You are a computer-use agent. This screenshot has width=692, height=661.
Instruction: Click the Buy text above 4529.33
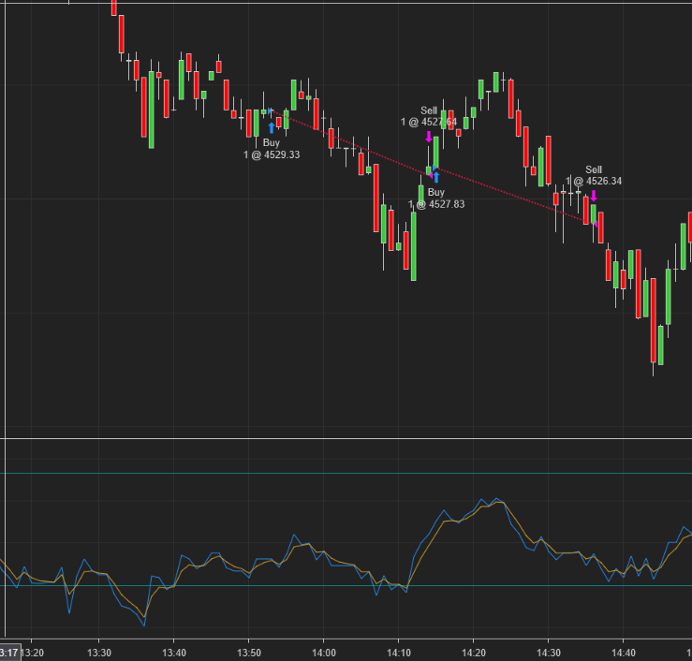(272, 142)
